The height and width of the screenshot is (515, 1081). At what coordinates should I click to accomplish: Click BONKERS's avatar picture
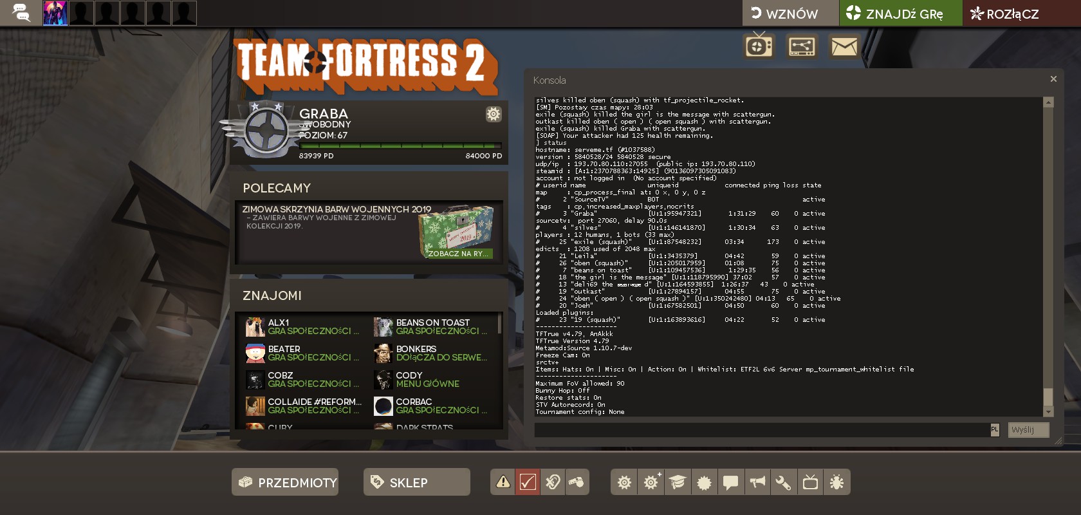[x=383, y=353]
